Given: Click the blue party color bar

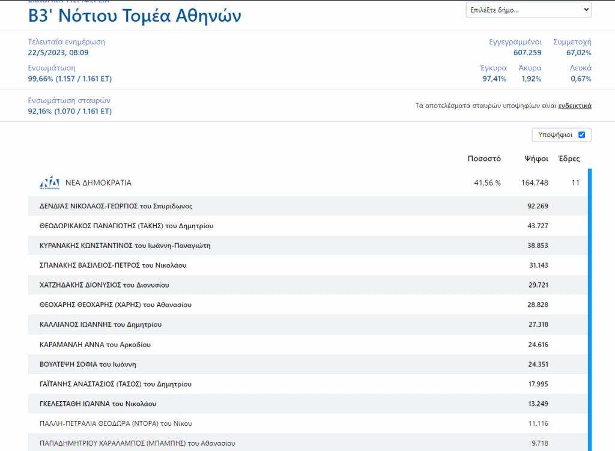Looking at the screenshot, I should point(590,300).
